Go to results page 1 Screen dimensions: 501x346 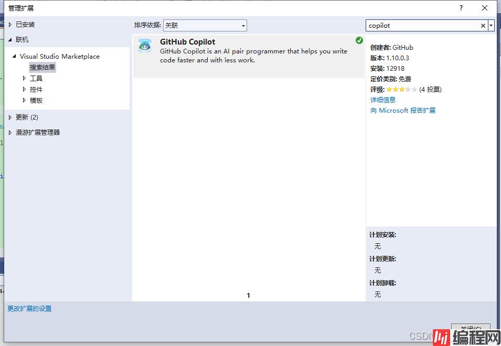pyautogui.click(x=248, y=296)
